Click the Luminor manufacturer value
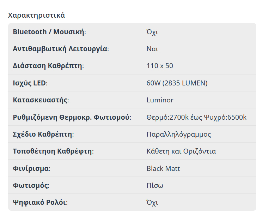 click(x=160, y=100)
